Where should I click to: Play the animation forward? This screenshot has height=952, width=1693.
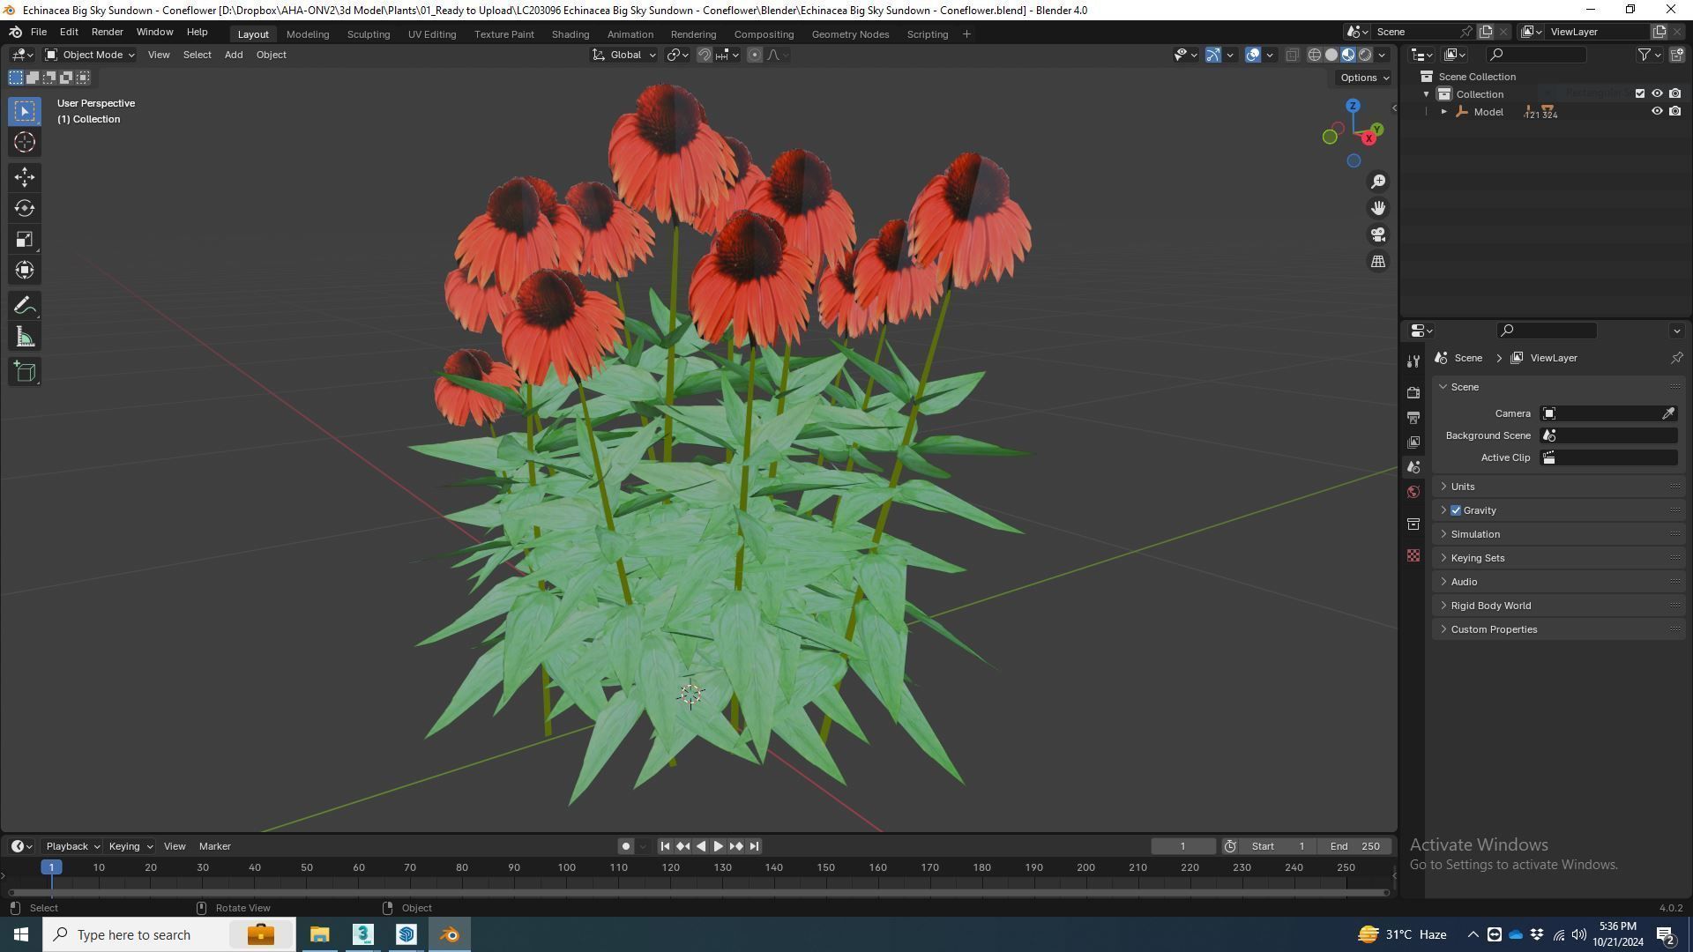coord(718,846)
